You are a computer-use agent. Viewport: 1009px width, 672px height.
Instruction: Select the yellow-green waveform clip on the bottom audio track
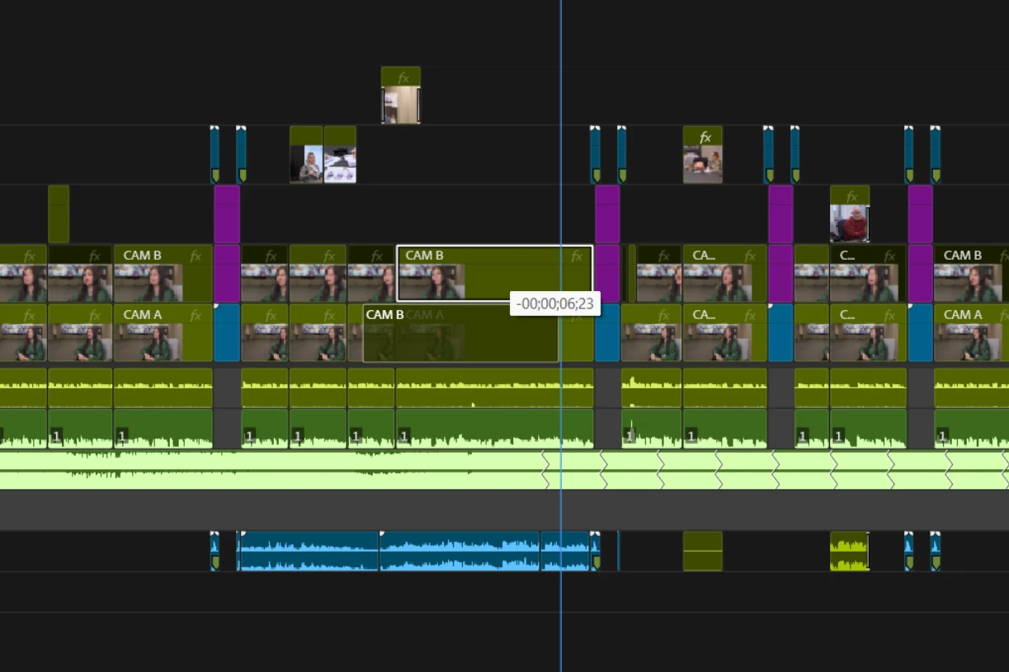850,551
